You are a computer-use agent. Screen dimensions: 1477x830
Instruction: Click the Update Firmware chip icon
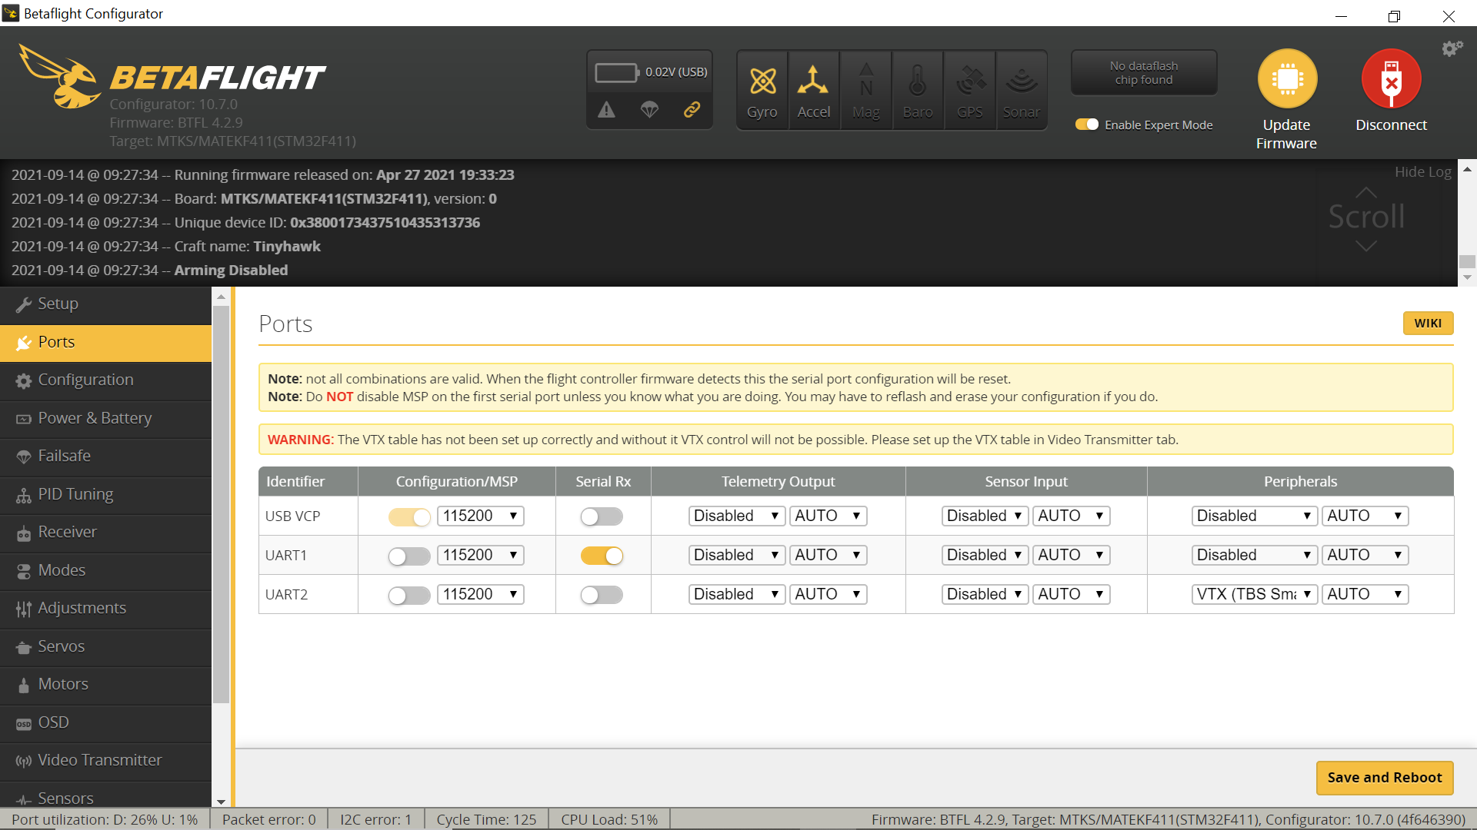(1286, 79)
